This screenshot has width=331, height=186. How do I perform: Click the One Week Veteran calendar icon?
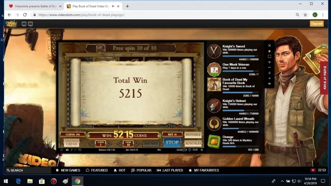214,69
